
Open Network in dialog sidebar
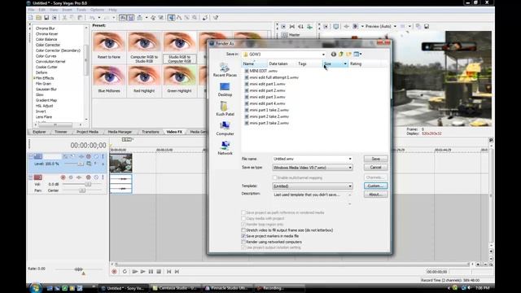(225, 148)
